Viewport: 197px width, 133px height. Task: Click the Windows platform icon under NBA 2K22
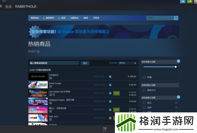[x=51, y=120]
